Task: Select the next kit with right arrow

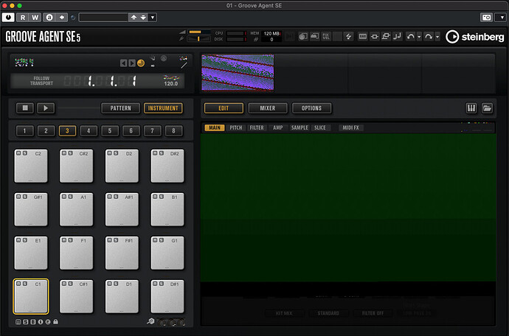Action: pyautogui.click(x=131, y=63)
